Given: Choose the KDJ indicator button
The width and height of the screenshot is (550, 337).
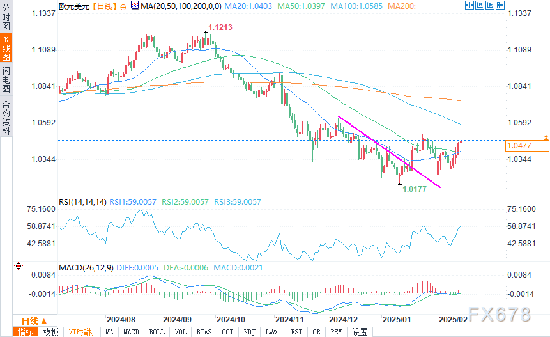Looking at the screenshot, I should point(250,332).
